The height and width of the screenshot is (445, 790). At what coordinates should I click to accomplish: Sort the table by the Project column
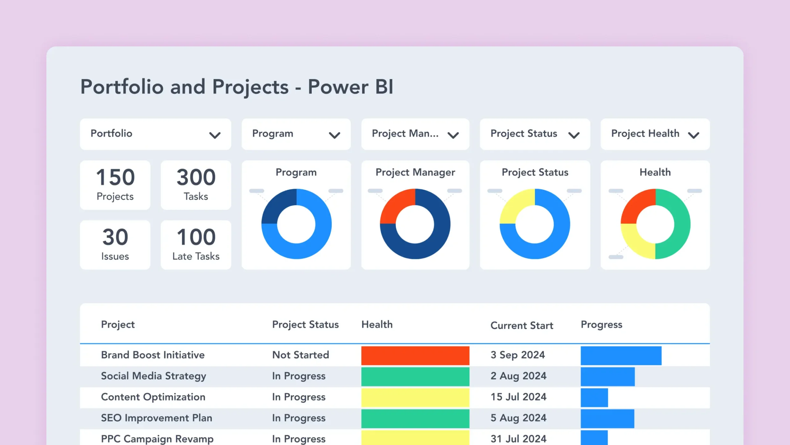(118, 324)
